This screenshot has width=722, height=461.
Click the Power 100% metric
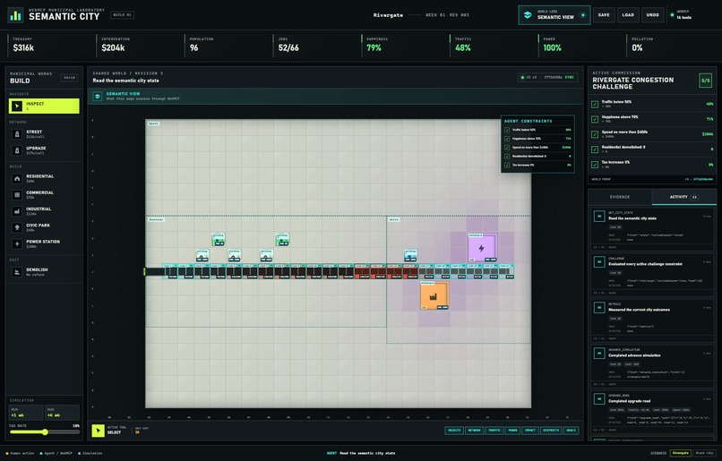tap(580, 45)
